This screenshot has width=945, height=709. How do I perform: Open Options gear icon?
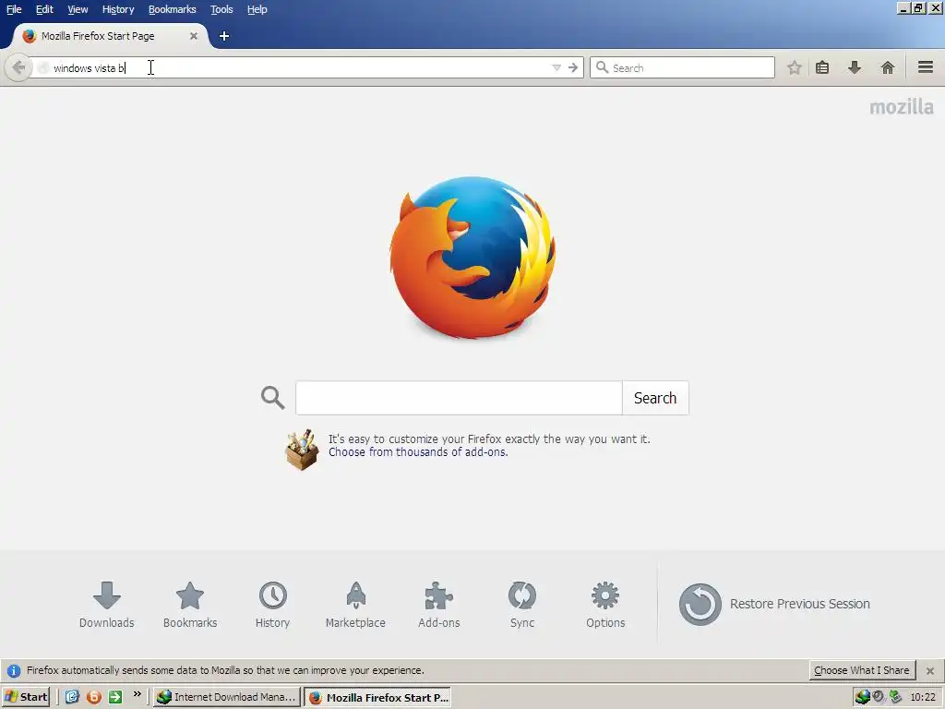point(605,606)
